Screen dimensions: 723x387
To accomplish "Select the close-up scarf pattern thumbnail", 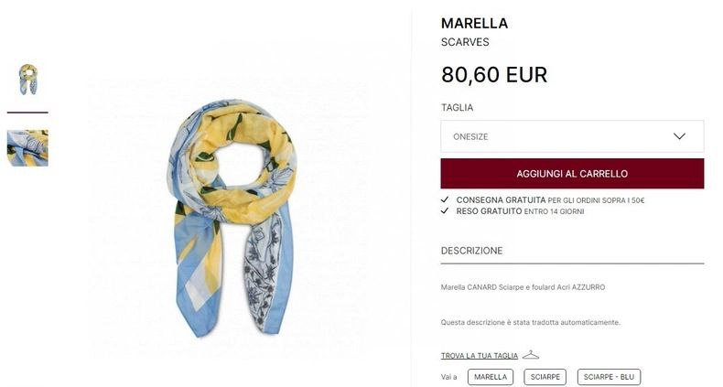I will 27,148.
